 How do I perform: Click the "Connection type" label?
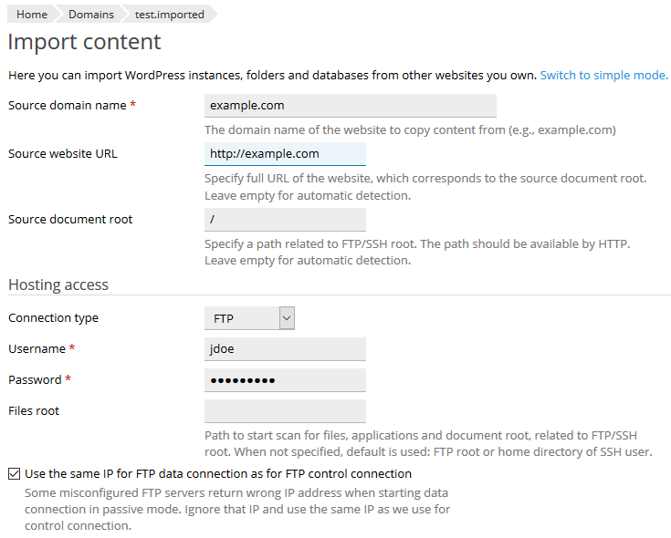[x=53, y=318]
